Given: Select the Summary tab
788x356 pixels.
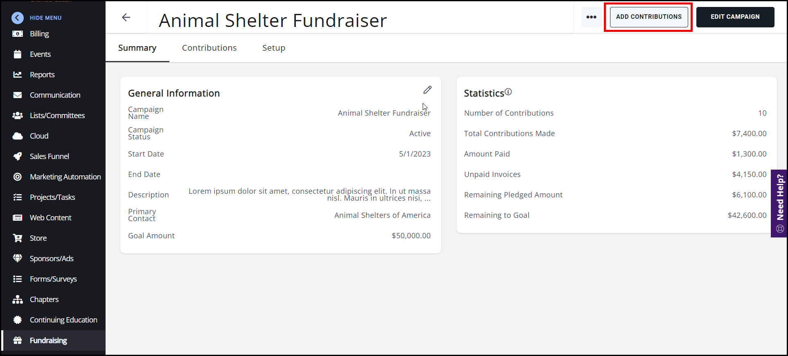Looking at the screenshot, I should (x=137, y=48).
